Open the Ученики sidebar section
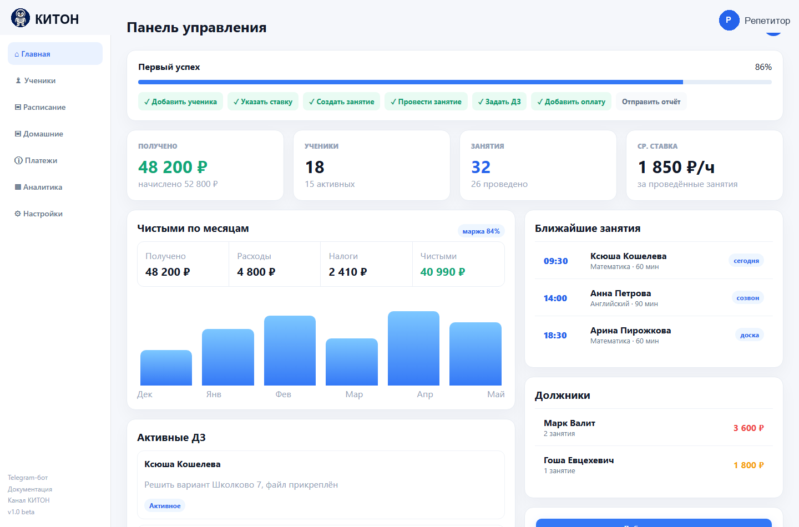This screenshot has width=799, height=527. click(55, 80)
